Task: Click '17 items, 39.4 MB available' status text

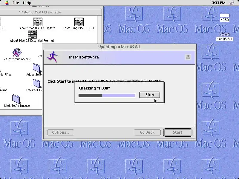Action: 40,12
